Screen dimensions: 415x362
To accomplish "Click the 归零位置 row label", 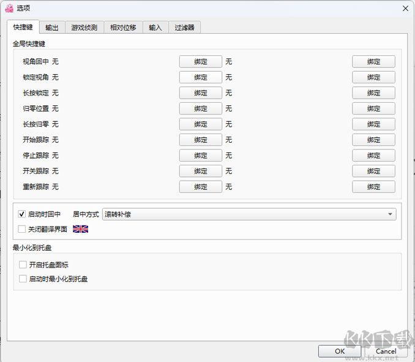I will pyautogui.click(x=36, y=108).
